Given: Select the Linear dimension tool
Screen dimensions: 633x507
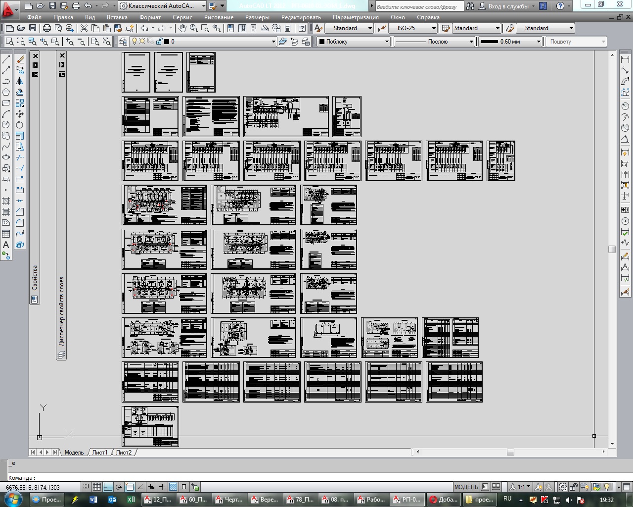Looking at the screenshot, I should pos(625,60).
